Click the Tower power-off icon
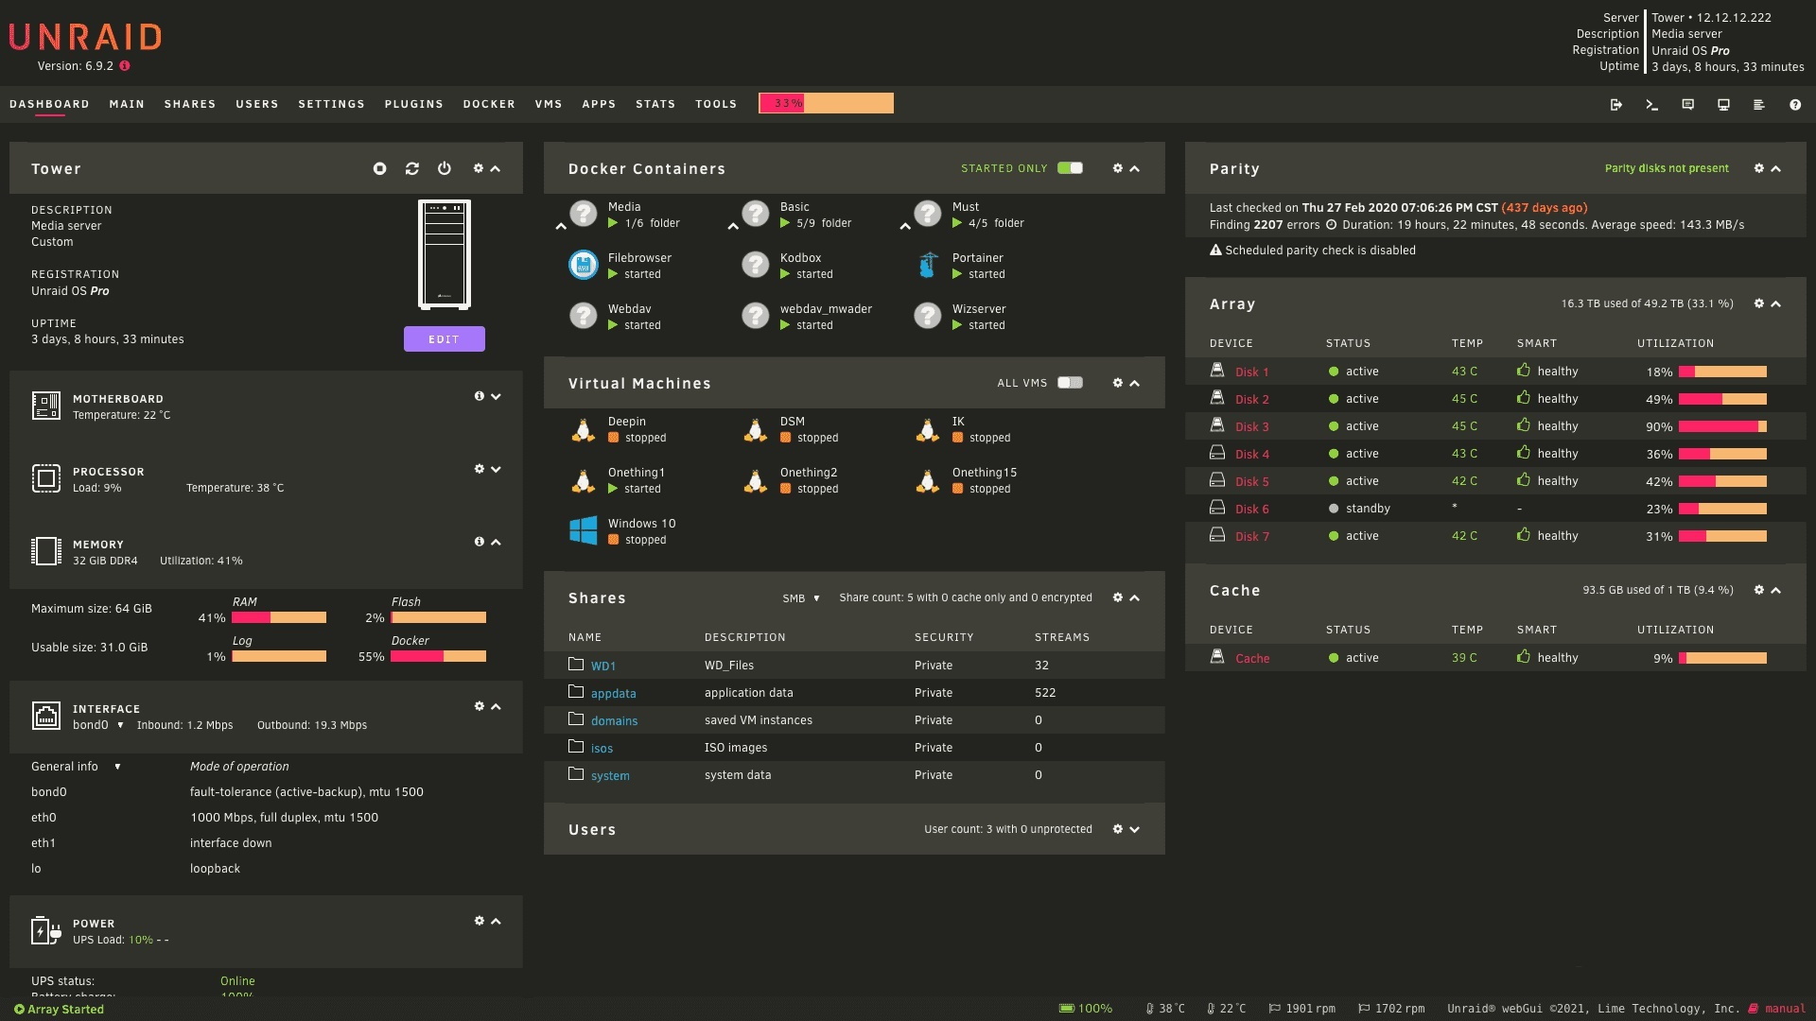The width and height of the screenshot is (1816, 1021). coord(445,168)
